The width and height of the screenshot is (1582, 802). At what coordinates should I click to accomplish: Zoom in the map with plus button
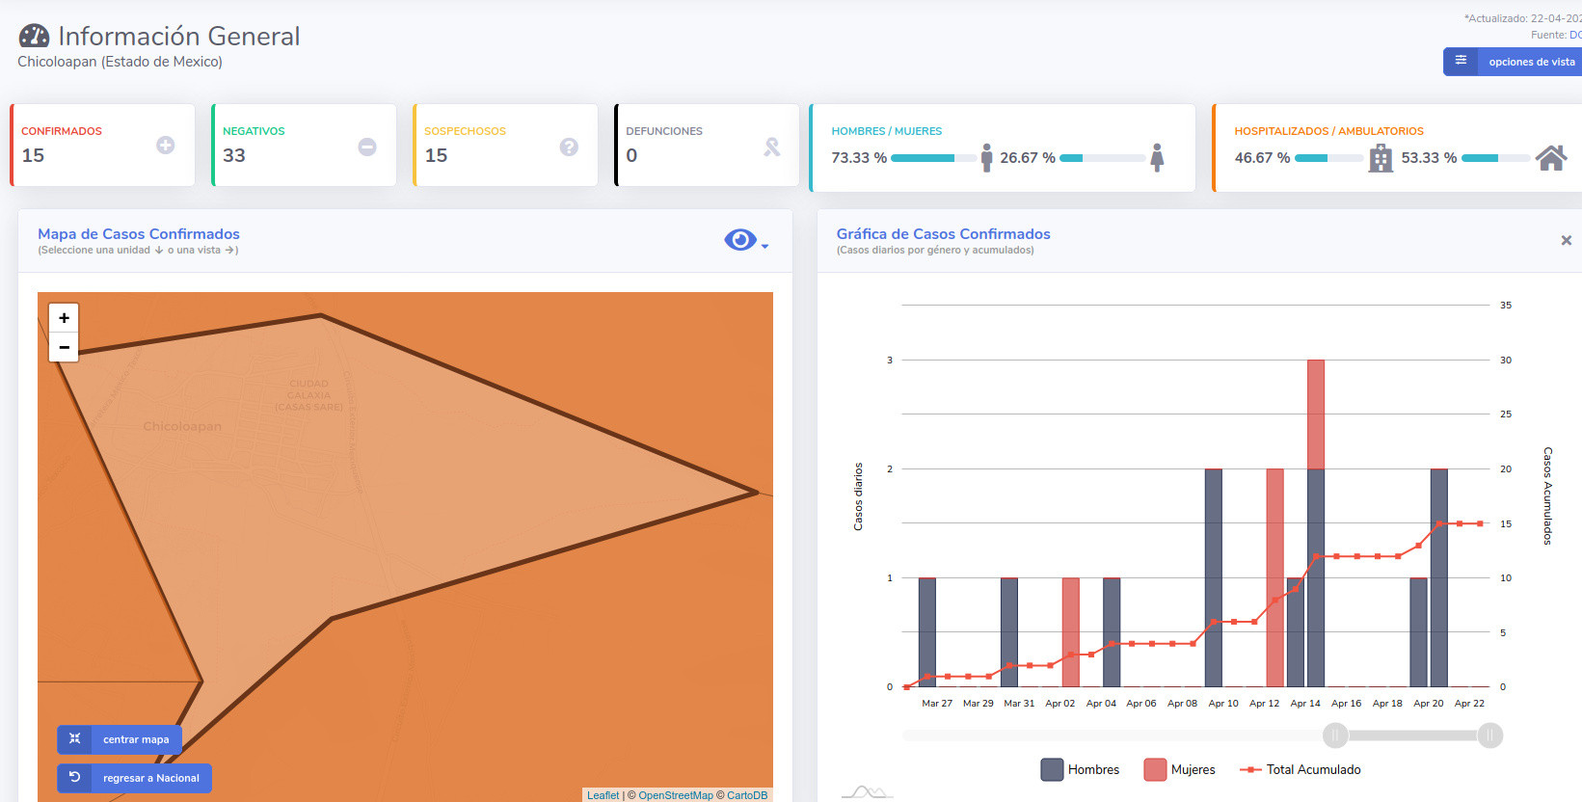coord(64,318)
